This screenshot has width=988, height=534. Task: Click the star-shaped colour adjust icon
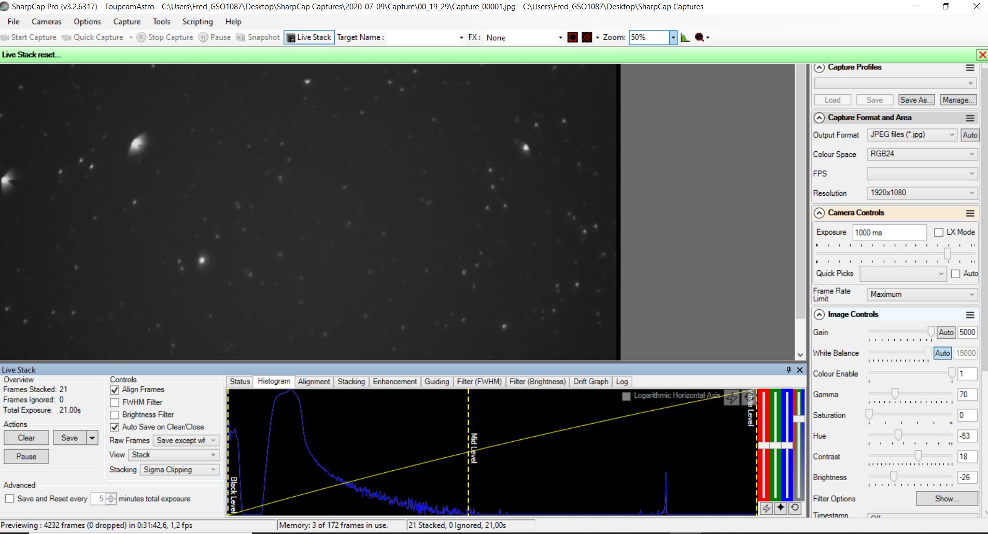pos(781,508)
